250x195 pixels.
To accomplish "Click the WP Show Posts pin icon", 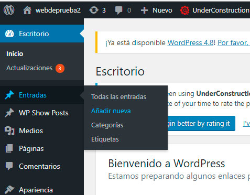I will pyautogui.click(x=9, y=113).
